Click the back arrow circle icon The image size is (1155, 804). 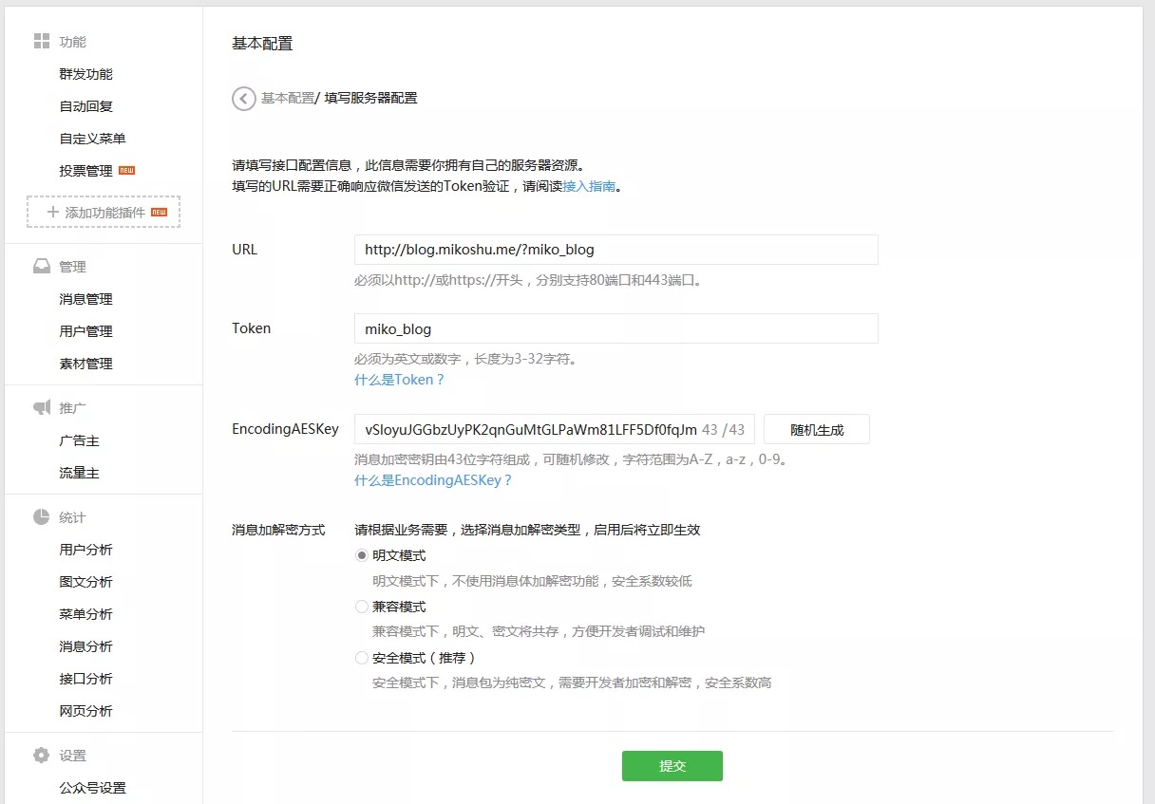(244, 98)
